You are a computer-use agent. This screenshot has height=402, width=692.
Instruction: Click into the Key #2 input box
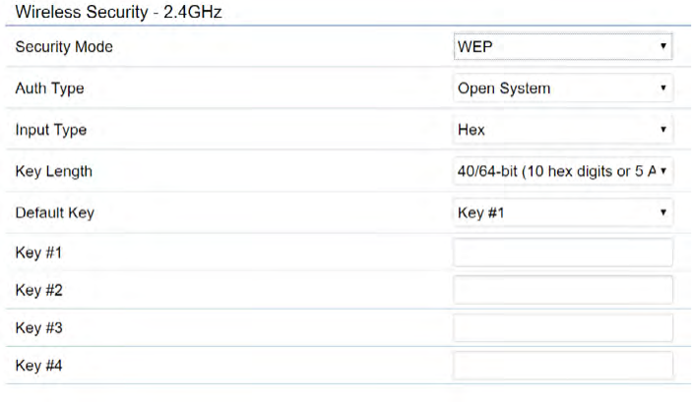(562, 290)
